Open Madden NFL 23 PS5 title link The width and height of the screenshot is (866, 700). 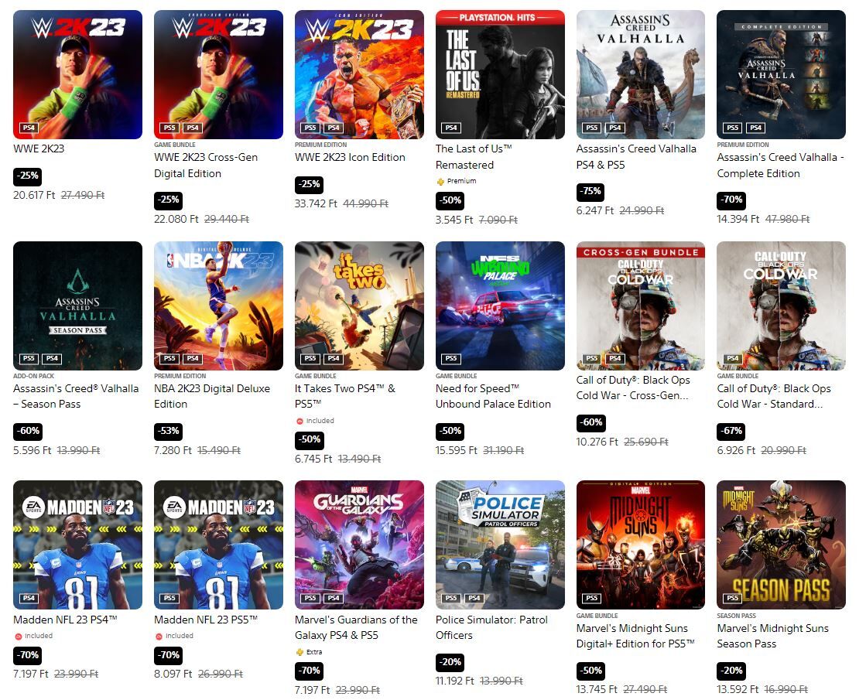pyautogui.click(x=206, y=620)
